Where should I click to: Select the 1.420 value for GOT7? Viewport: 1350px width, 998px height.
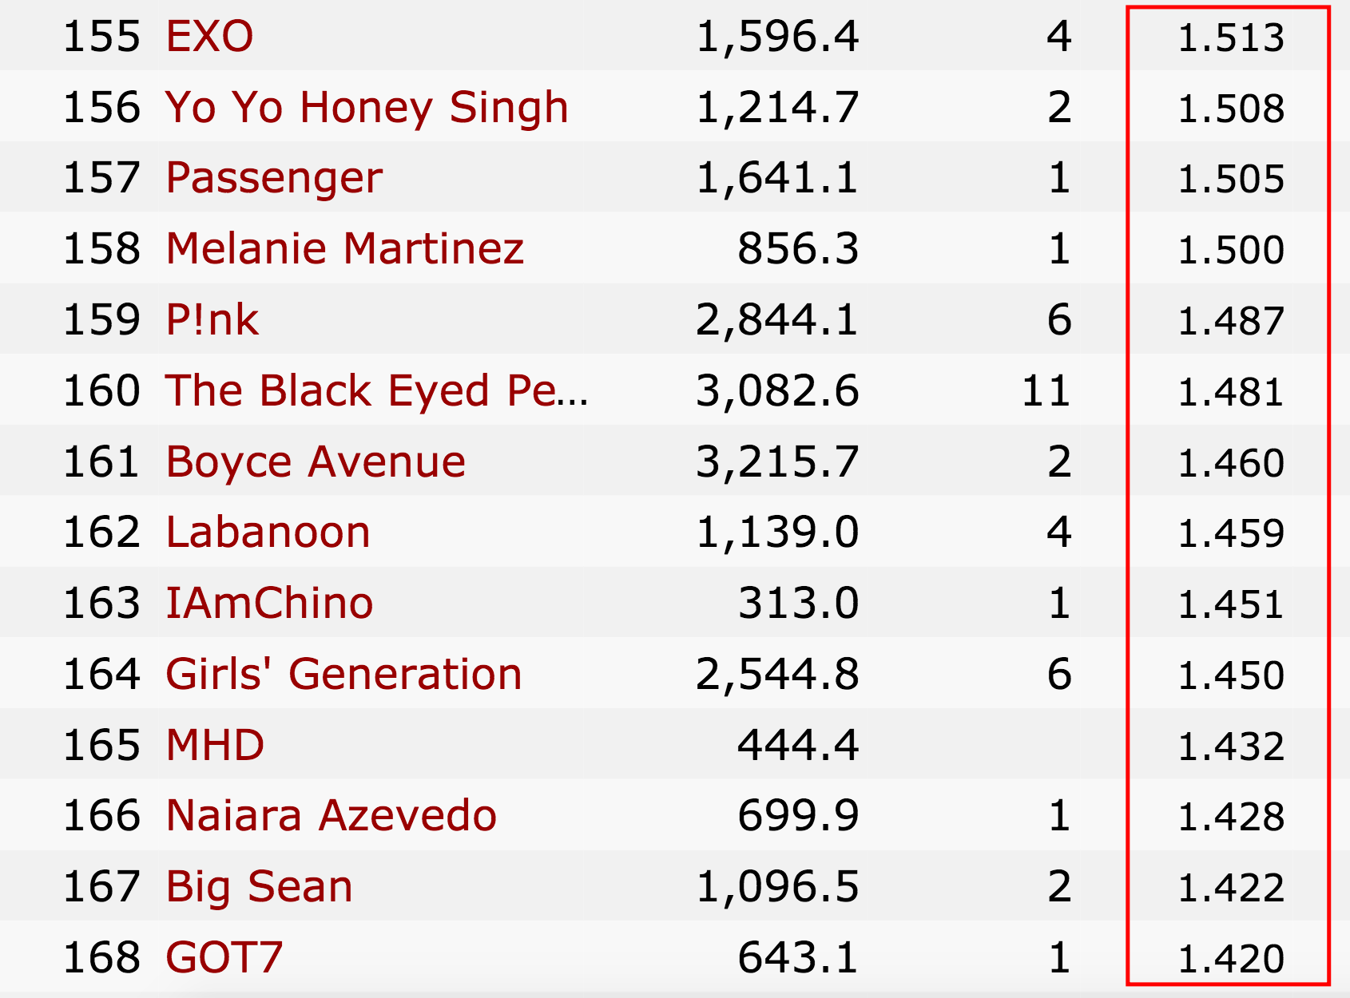(x=1231, y=958)
